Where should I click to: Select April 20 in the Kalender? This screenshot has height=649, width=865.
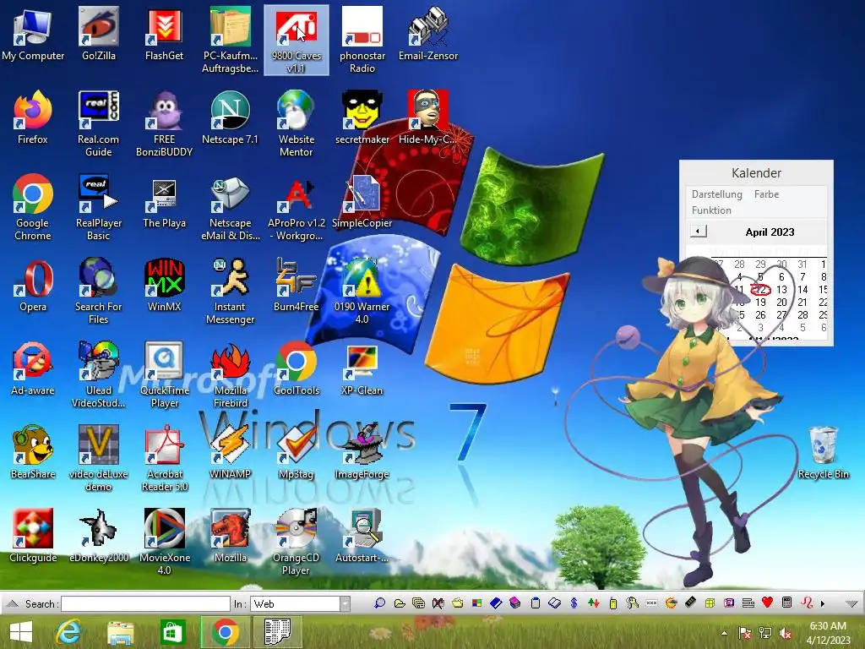781,302
